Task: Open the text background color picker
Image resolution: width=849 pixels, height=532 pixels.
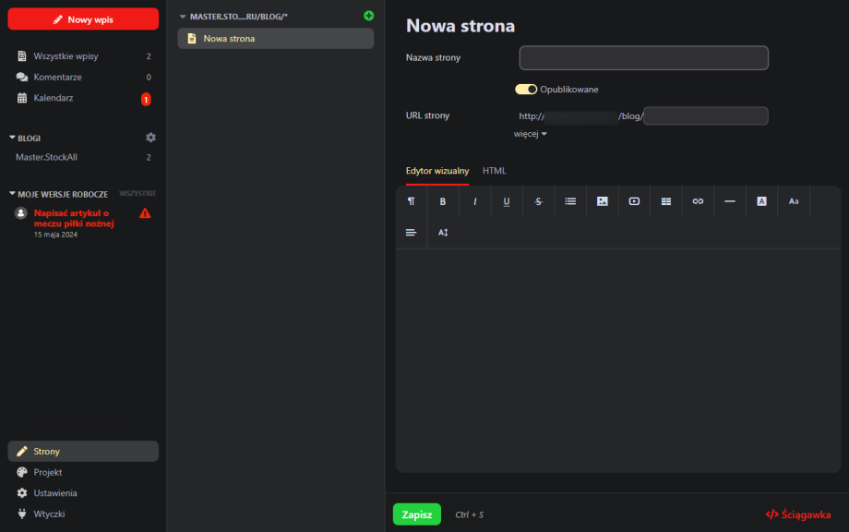Action: tap(761, 201)
